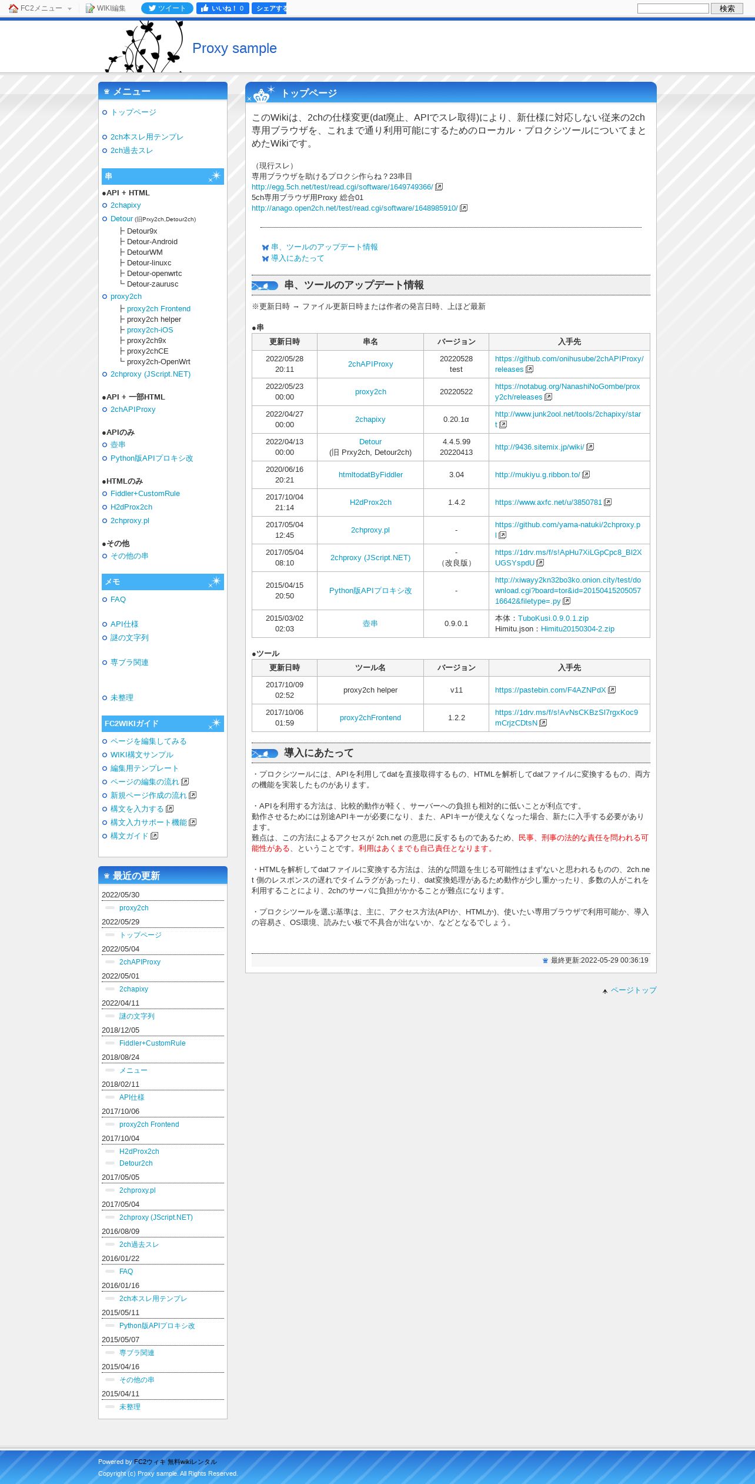Download Himitu20150304-2.zip
Screen dimensions: 755x1484
[x=577, y=629]
